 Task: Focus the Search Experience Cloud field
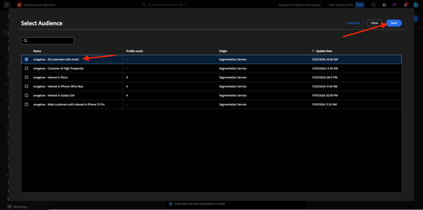[x=168, y=5]
